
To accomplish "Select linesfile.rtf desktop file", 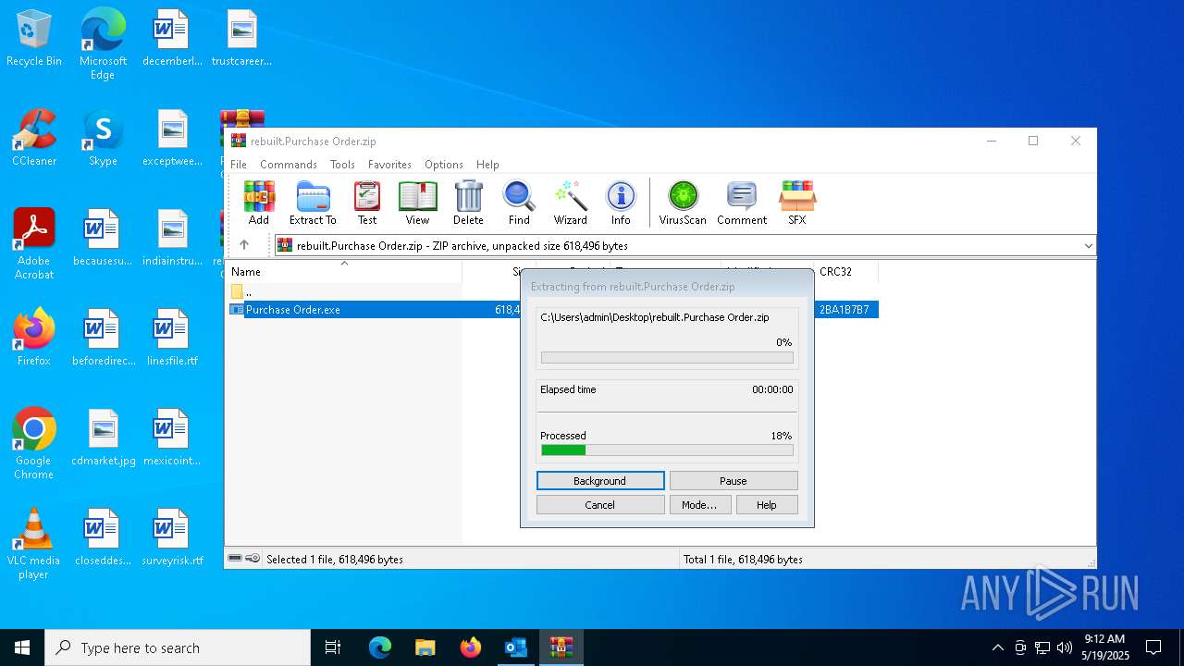I will click(x=172, y=338).
